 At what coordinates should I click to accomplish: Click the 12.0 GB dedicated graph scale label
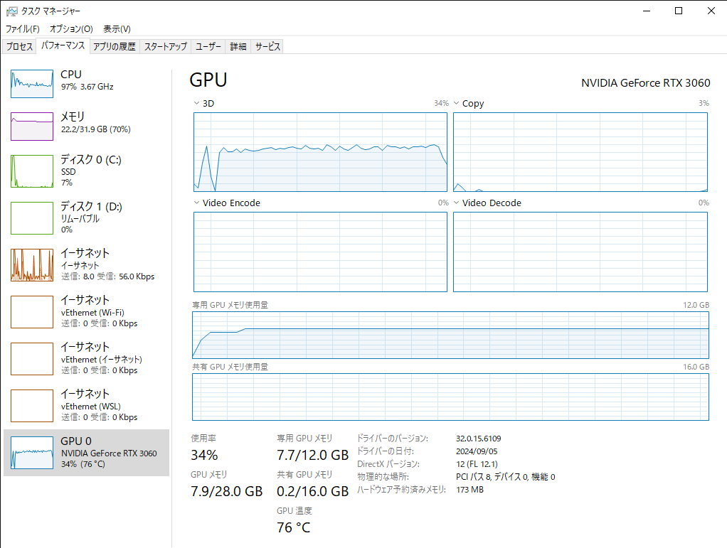pos(696,305)
